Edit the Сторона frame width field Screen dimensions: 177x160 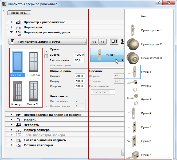[x=80, y=86]
